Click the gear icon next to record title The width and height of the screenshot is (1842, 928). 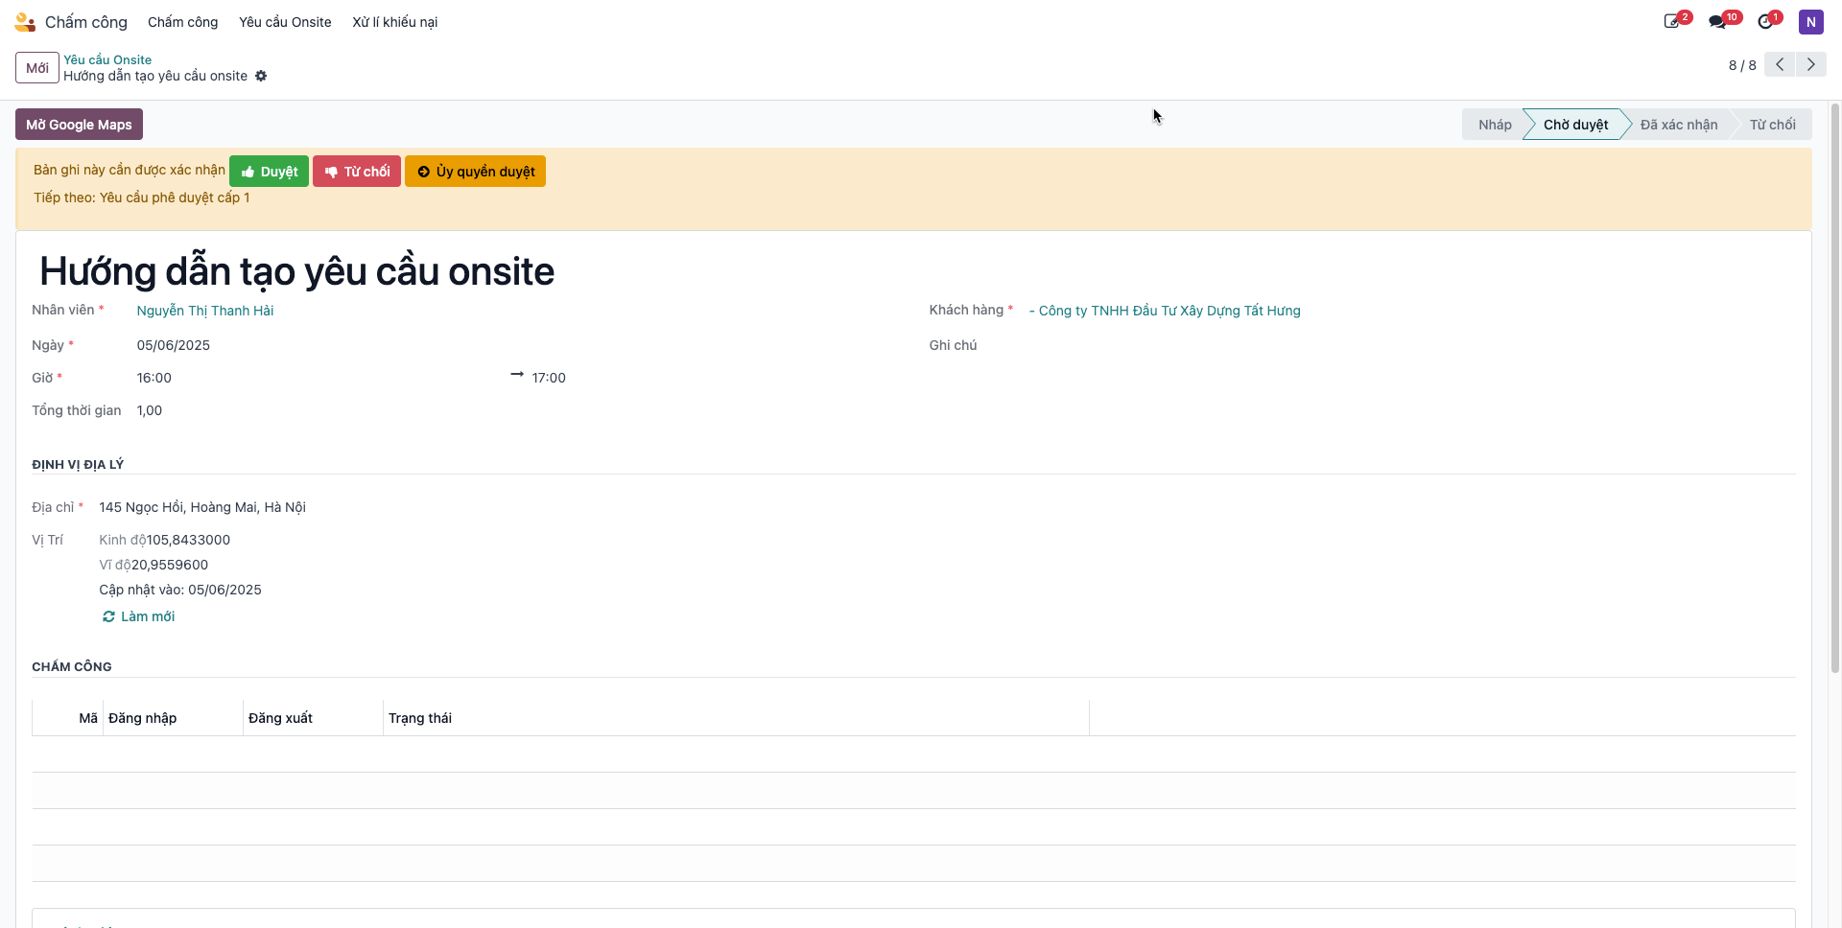[261, 76]
